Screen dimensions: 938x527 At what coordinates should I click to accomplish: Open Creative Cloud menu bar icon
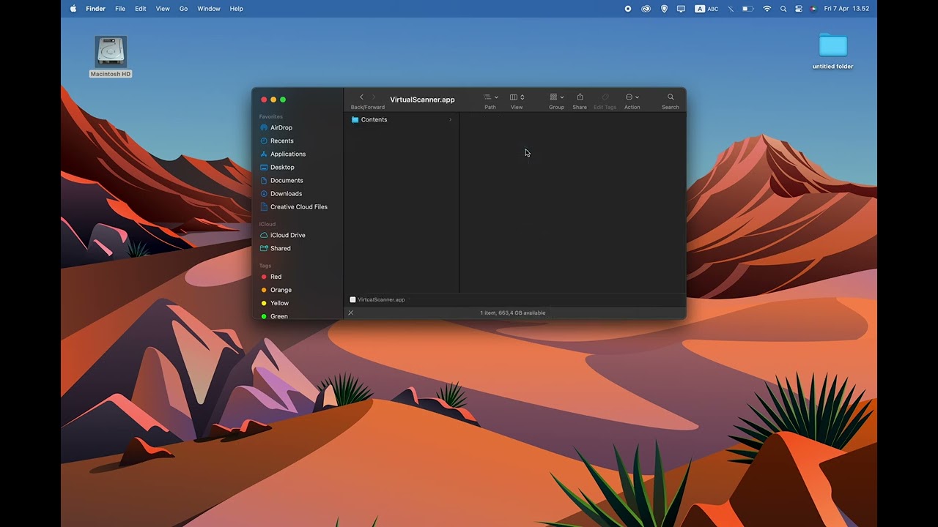[646, 9]
